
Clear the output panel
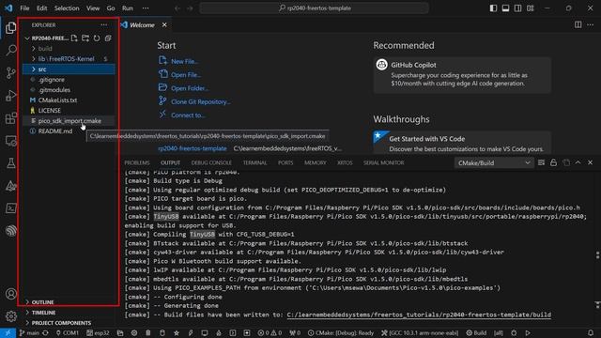click(x=541, y=162)
